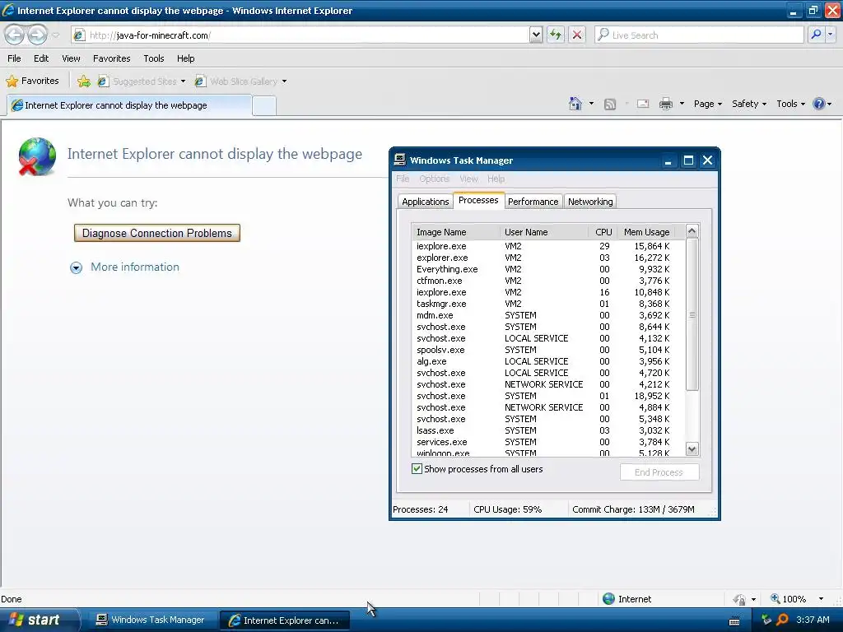843x632 pixels.
Task: Open a new tab button
Action: coord(264,106)
